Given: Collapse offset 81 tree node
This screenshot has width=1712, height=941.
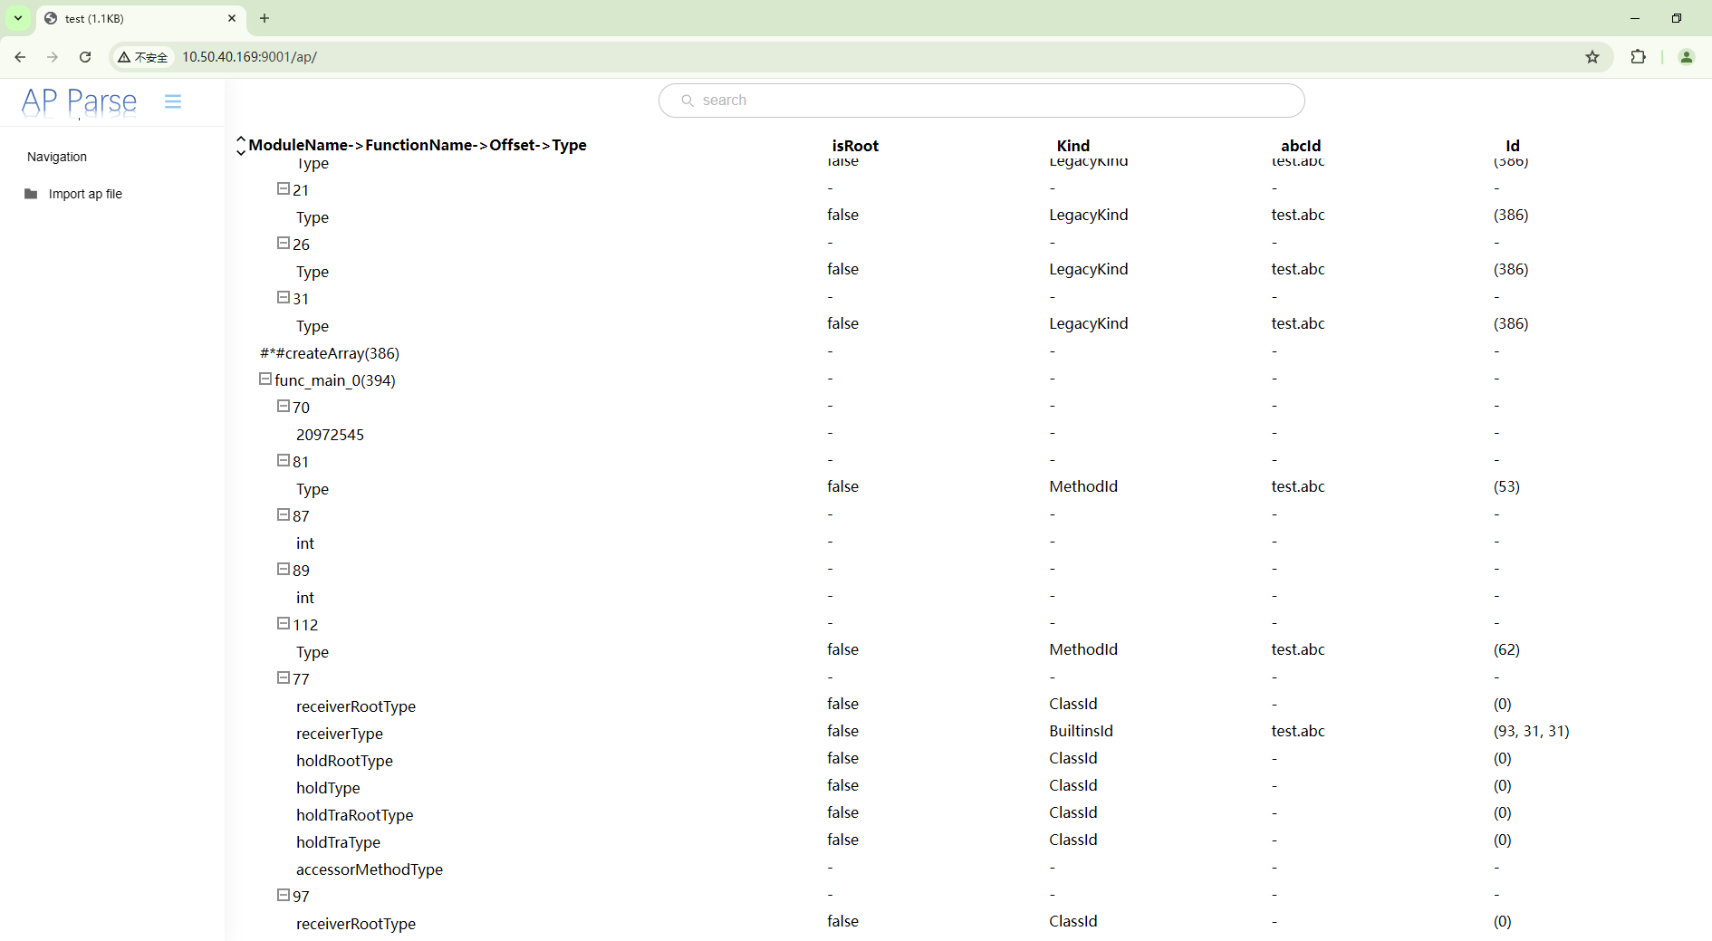Looking at the screenshot, I should [x=284, y=461].
